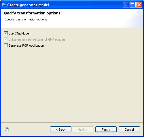Maximize the Create generator model dialog
The width and height of the screenshot is (144, 137).
click(132, 5)
